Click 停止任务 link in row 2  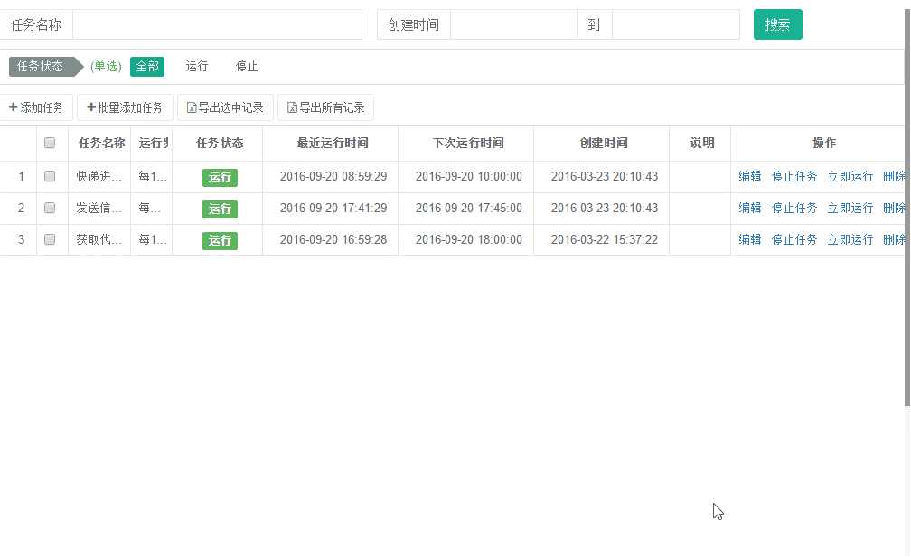(794, 208)
